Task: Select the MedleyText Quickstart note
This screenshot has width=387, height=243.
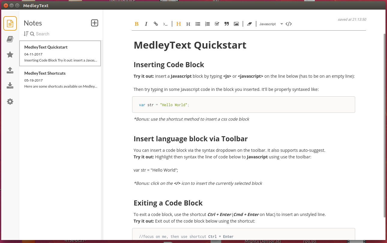Action: [x=60, y=53]
